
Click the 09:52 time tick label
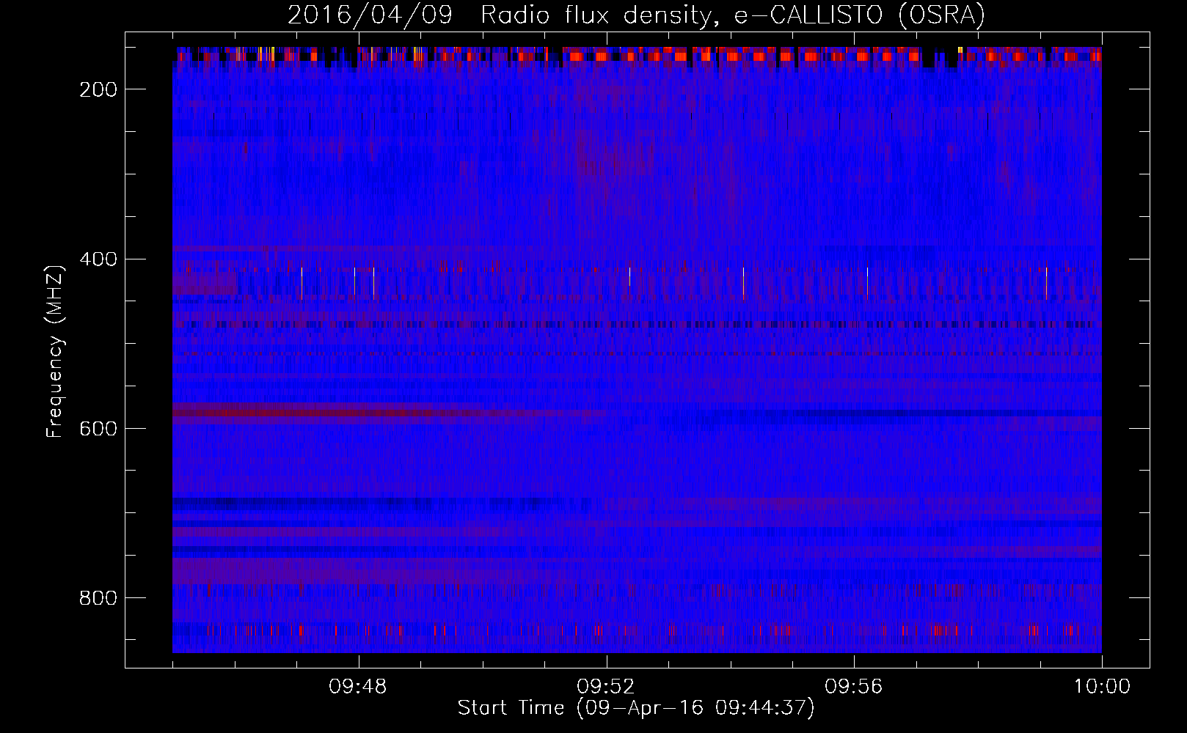coord(606,687)
